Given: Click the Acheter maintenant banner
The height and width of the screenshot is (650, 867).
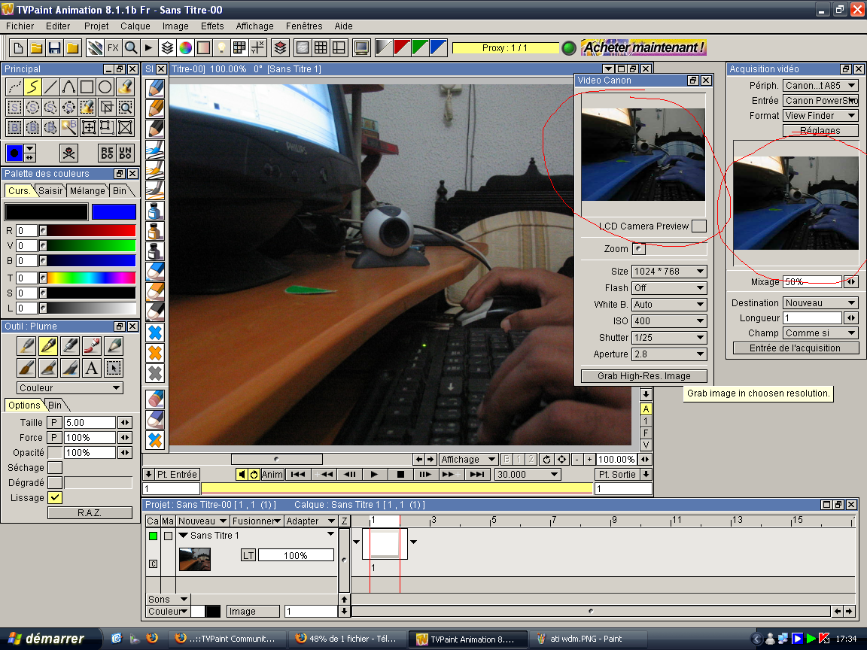Looking at the screenshot, I should pyautogui.click(x=644, y=47).
